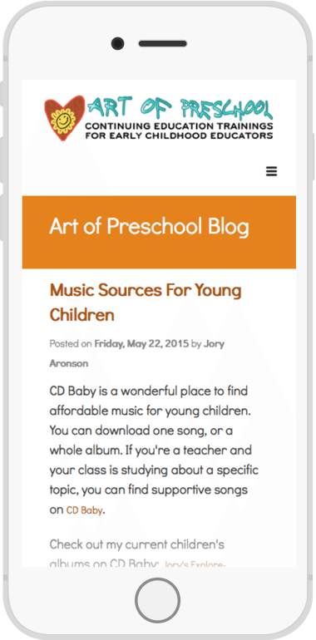This screenshot has height=640, width=316.
Task: Click the paragraph beginning CD Baby is a wonderful
Action: pyautogui.click(x=154, y=450)
